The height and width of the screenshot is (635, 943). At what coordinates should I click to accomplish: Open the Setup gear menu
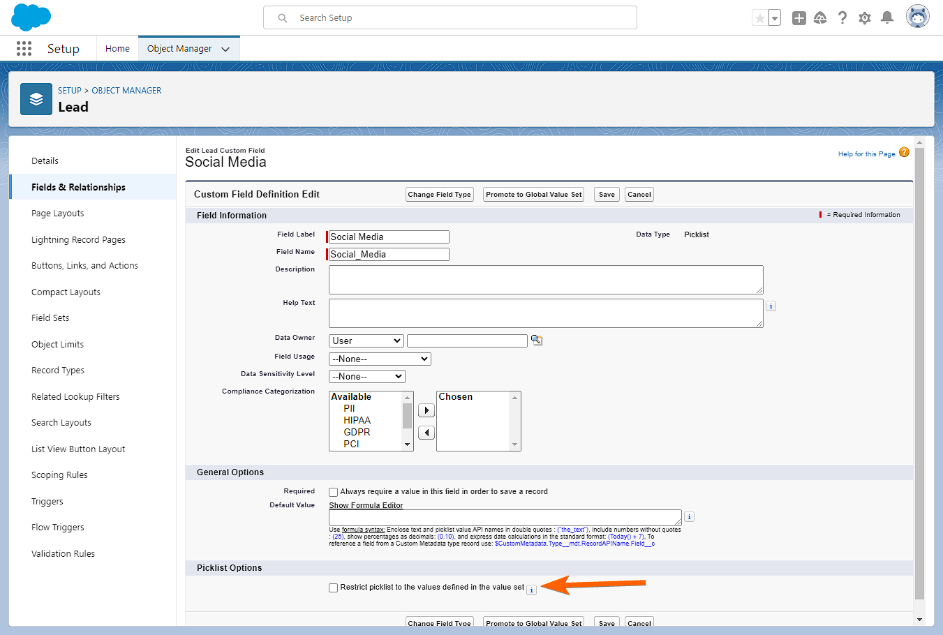click(x=864, y=18)
